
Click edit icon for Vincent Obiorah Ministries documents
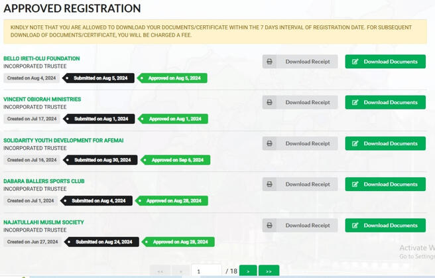click(x=355, y=103)
